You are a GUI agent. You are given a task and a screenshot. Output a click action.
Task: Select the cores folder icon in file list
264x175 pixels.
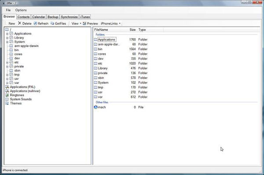pyautogui.click(x=95, y=54)
